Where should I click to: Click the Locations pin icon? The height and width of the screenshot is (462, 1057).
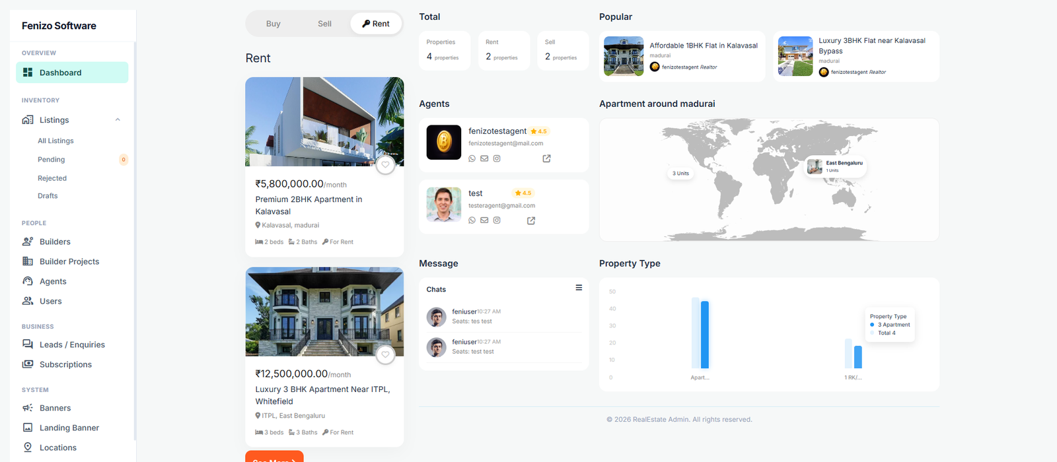coord(28,447)
